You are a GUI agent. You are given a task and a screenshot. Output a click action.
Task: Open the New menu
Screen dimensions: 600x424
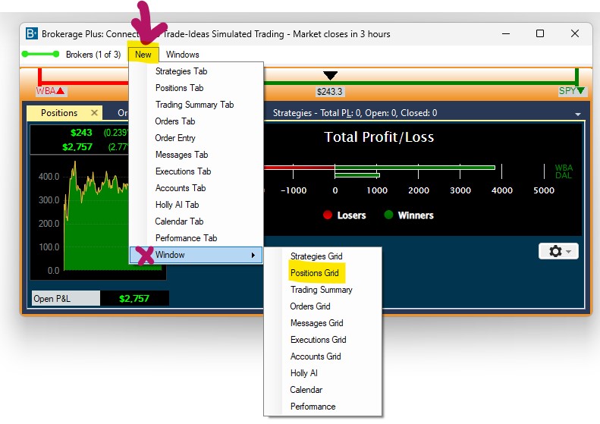click(143, 55)
